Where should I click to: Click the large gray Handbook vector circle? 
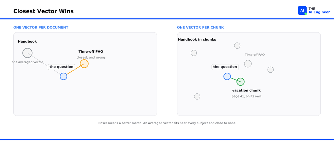[x=27, y=53]
